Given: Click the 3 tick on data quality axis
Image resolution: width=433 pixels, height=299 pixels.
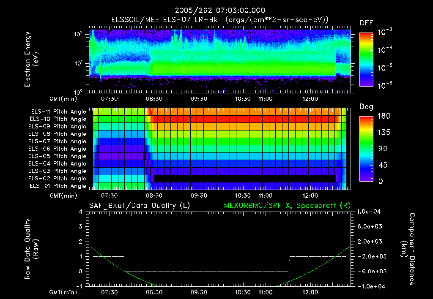Looking at the screenshot, I should pos(81,227).
